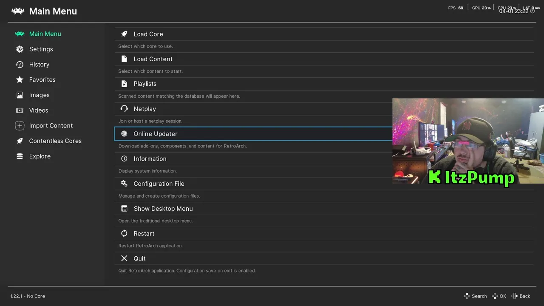Click the OK gamepad button icon
The width and height of the screenshot is (544, 306).
coord(495,296)
